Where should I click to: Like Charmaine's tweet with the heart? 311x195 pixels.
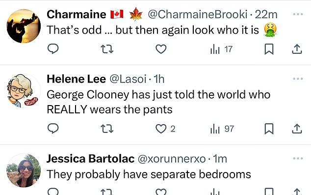point(161,49)
